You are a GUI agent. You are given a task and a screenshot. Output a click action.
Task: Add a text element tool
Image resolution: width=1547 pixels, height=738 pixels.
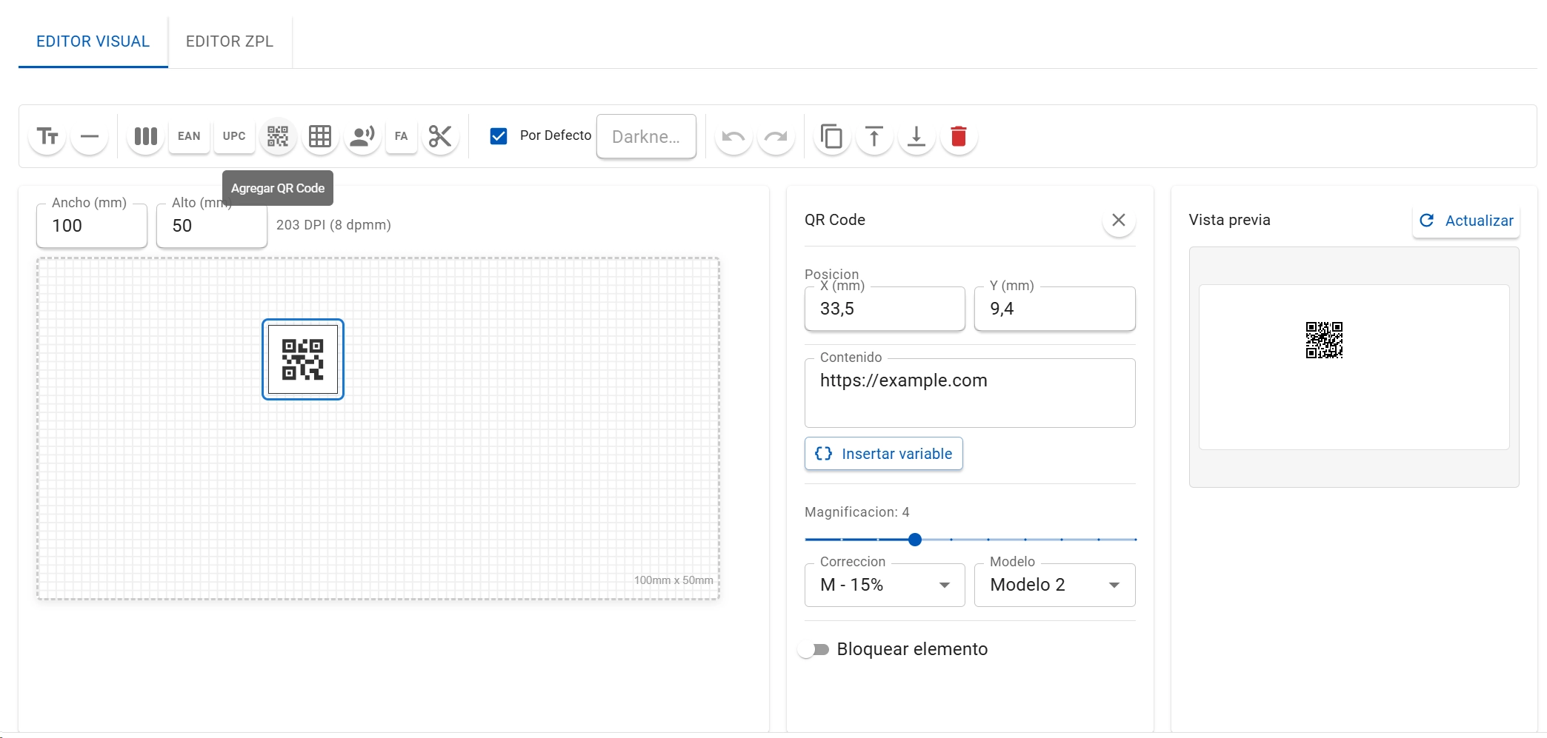pos(47,136)
